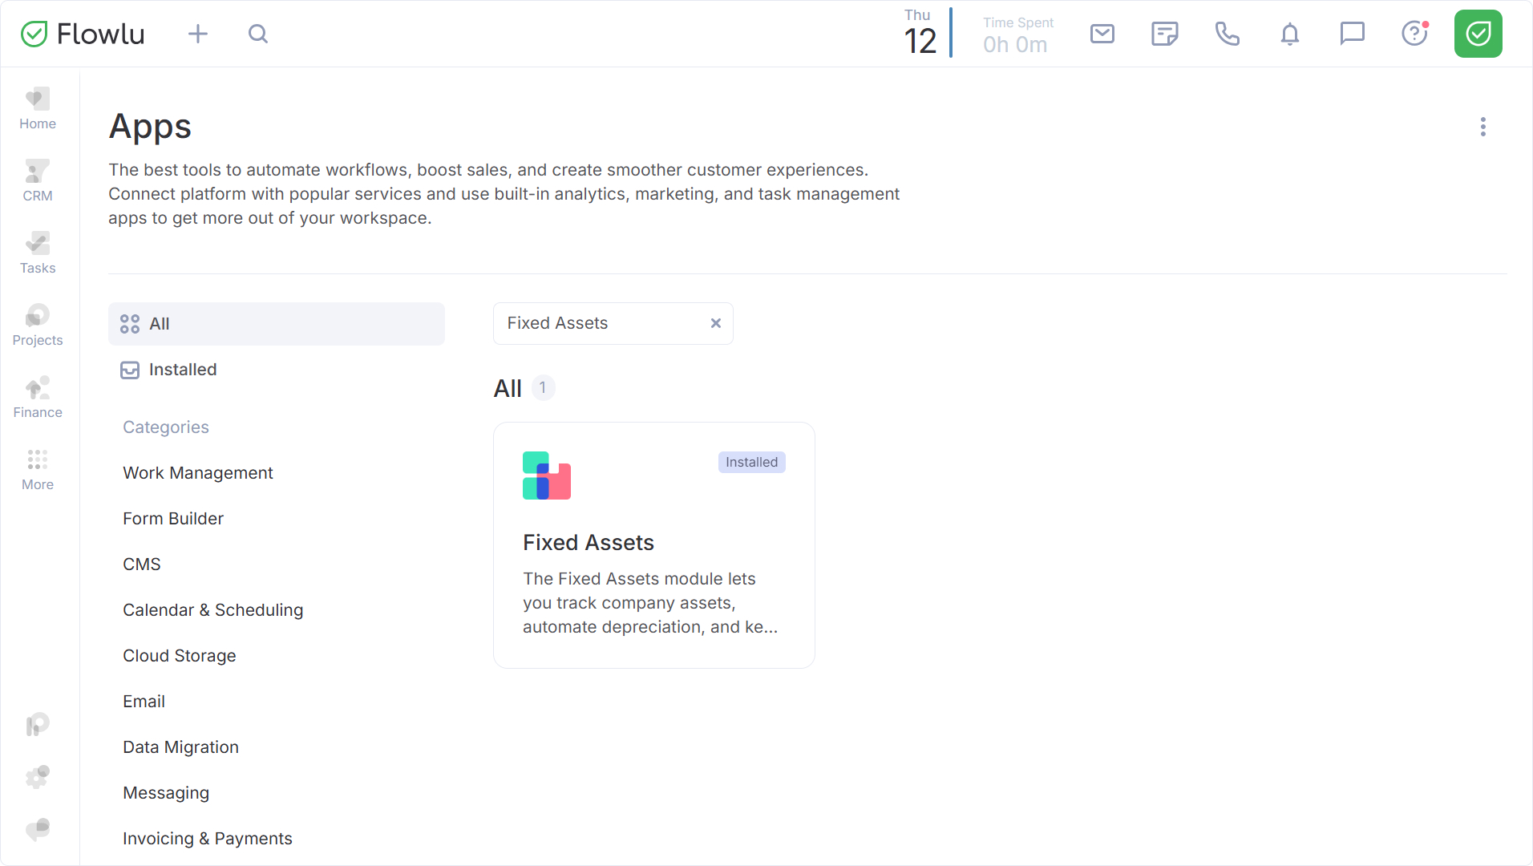Image resolution: width=1533 pixels, height=866 pixels.
Task: Open the Calendar & Scheduling category
Action: coord(212,610)
